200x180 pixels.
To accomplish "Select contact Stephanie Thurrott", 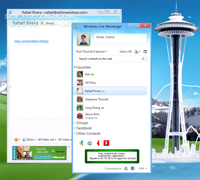I will (110, 99).
